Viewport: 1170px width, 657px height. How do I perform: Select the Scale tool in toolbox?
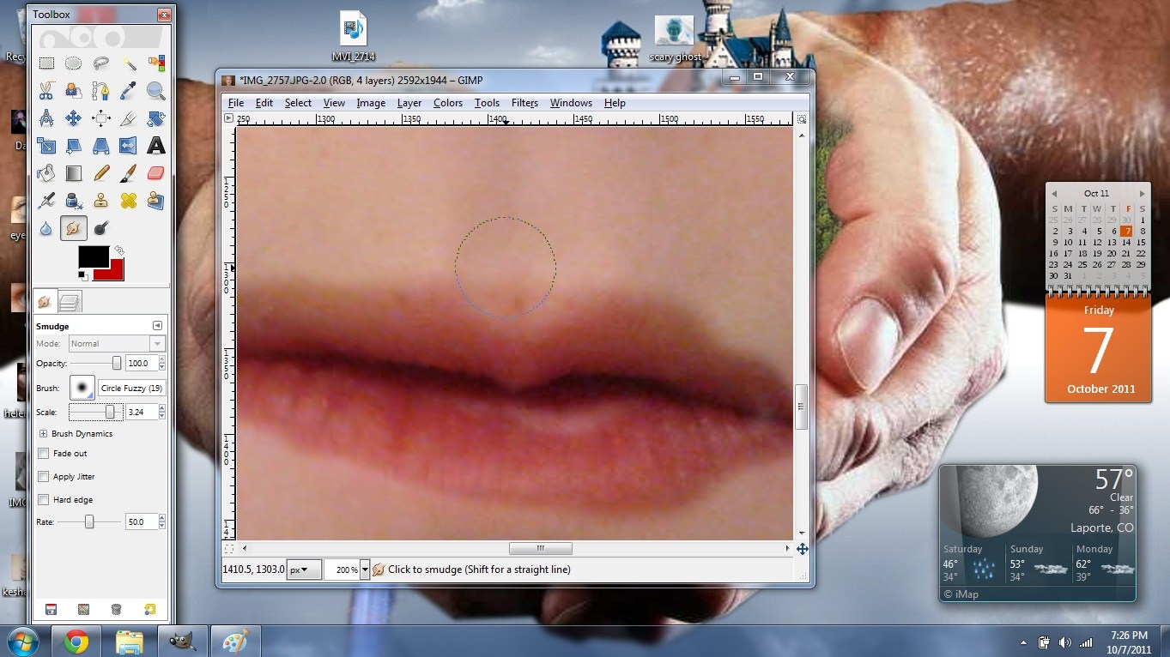(x=46, y=145)
